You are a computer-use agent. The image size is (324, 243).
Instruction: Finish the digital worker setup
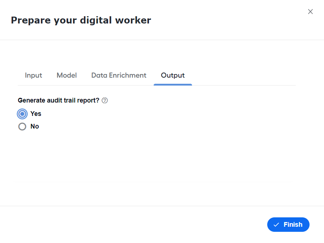tap(288, 225)
